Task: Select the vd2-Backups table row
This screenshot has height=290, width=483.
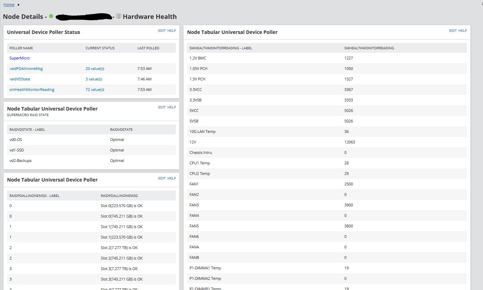Action: [x=91, y=161]
